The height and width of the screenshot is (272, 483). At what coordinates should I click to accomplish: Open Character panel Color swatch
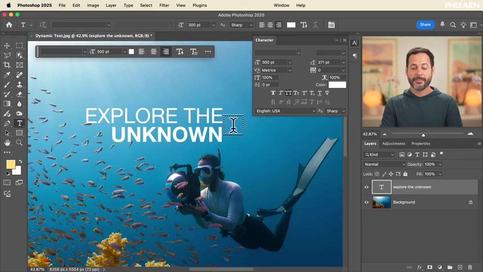(x=337, y=85)
